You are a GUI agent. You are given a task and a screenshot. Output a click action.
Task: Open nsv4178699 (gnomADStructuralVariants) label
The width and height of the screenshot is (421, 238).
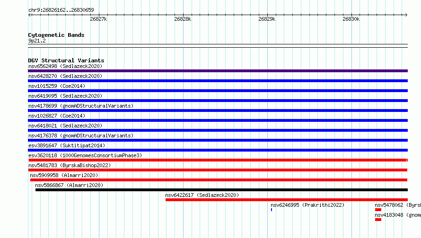tap(81, 106)
